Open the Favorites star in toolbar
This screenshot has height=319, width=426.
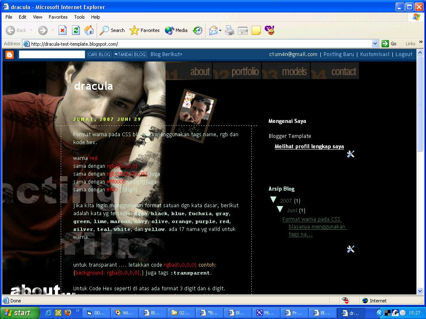tap(144, 30)
